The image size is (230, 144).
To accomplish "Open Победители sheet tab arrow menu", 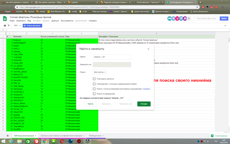I will coord(103,136).
